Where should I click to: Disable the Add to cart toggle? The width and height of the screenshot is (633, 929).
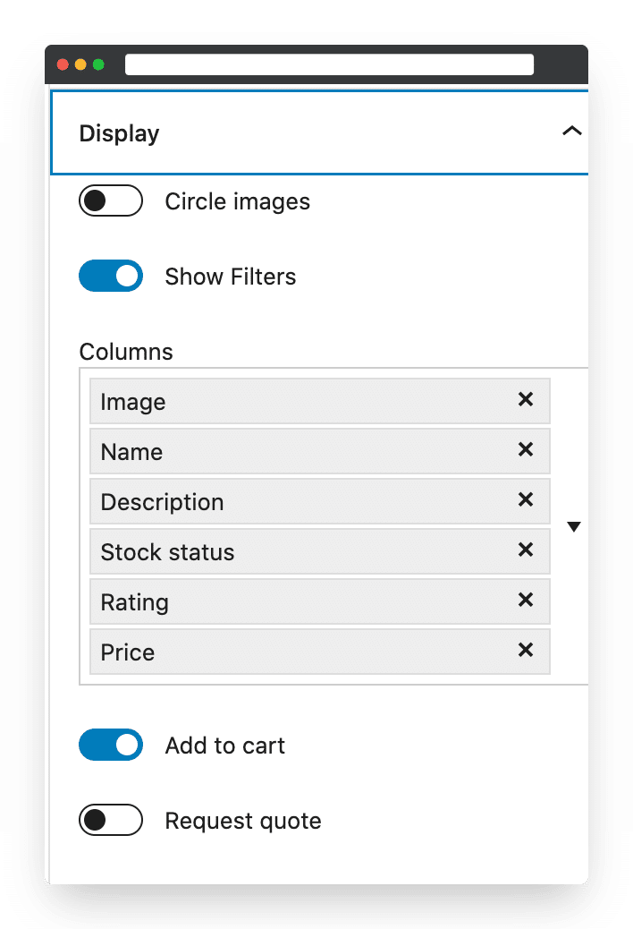111,745
